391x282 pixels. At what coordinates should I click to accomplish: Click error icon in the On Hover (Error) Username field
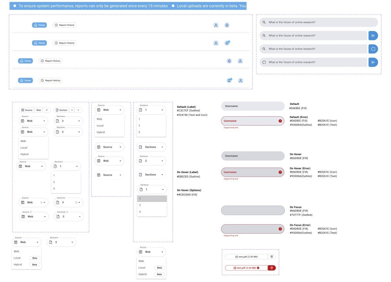pos(280,172)
